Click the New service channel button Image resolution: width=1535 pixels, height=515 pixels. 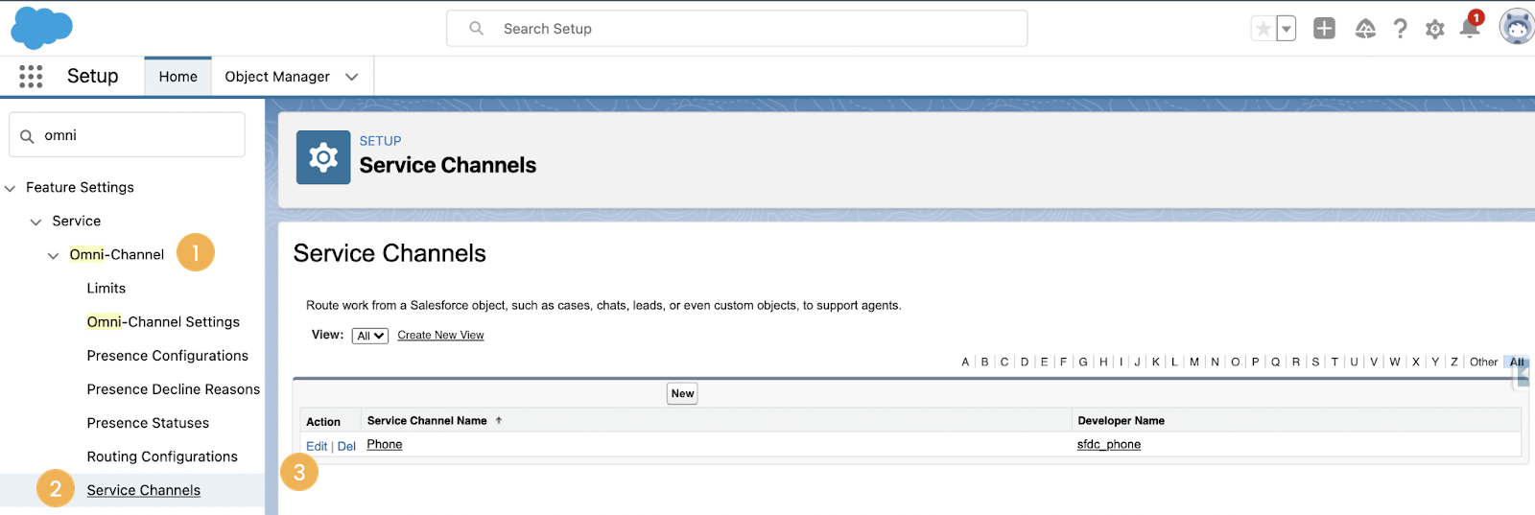point(682,393)
